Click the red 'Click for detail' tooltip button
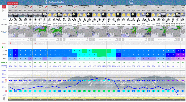This screenshot has height=102, width=186. pos(13,3)
